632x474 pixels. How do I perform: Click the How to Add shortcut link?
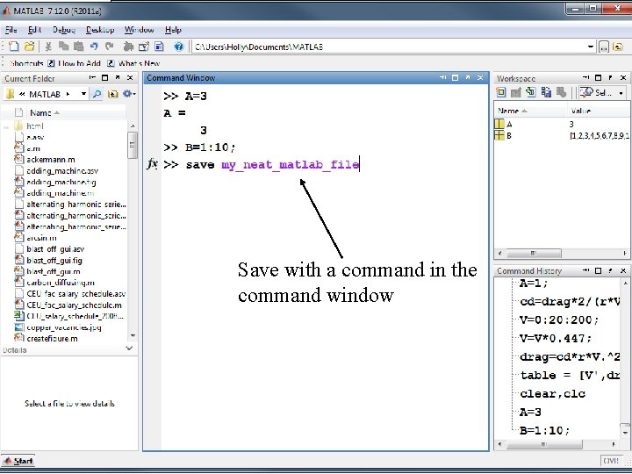coord(74,63)
